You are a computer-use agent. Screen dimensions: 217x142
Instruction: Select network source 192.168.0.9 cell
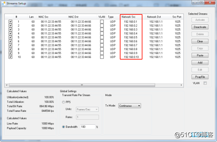130,53
